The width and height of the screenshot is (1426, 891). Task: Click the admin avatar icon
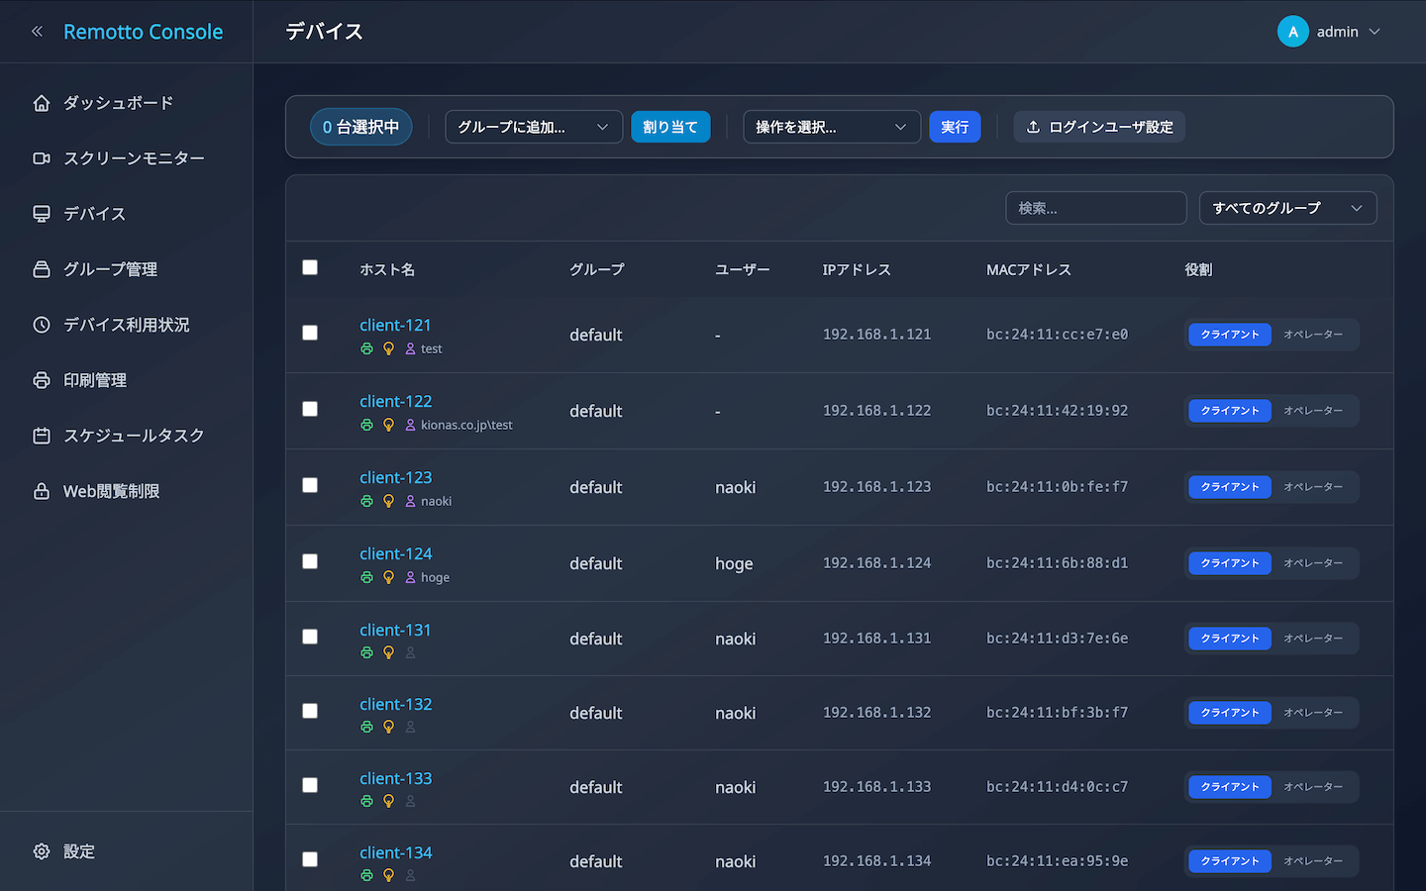(x=1292, y=32)
